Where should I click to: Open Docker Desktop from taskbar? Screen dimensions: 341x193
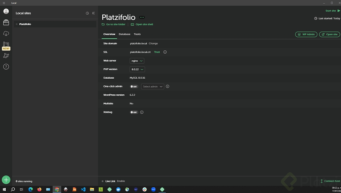(x=118, y=189)
